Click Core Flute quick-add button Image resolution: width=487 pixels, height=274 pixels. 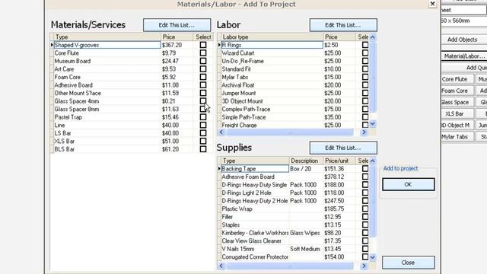[457, 79]
